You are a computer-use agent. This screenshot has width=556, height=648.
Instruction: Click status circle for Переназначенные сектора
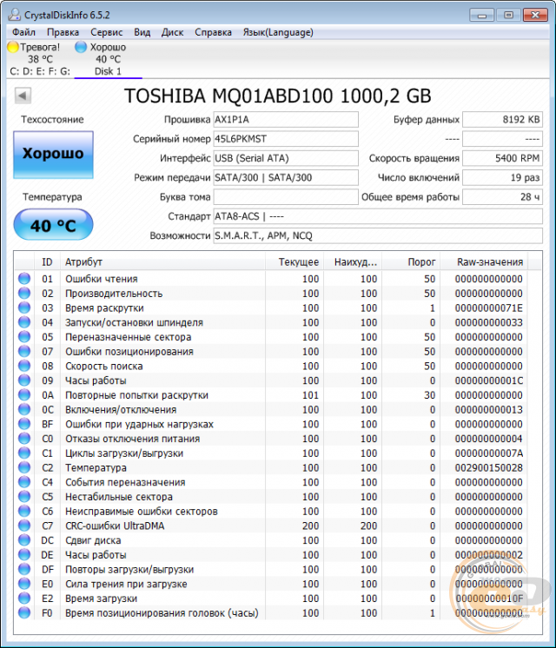24,336
